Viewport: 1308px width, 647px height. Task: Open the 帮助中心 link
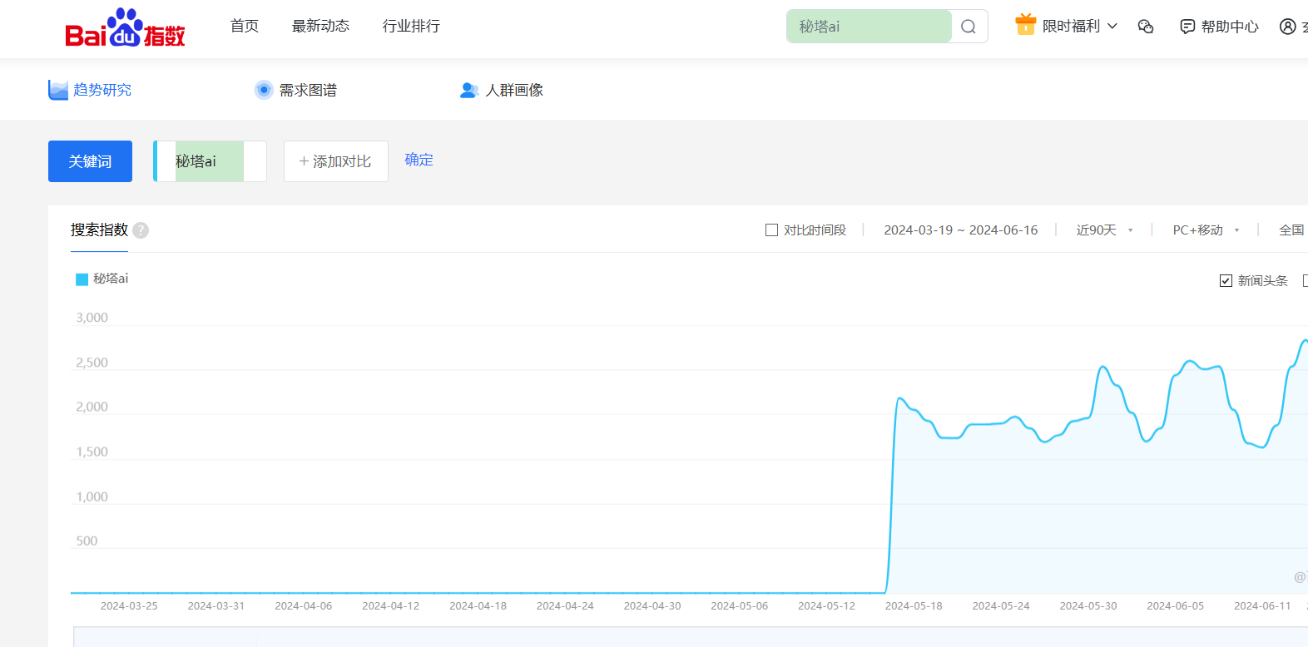[1230, 27]
